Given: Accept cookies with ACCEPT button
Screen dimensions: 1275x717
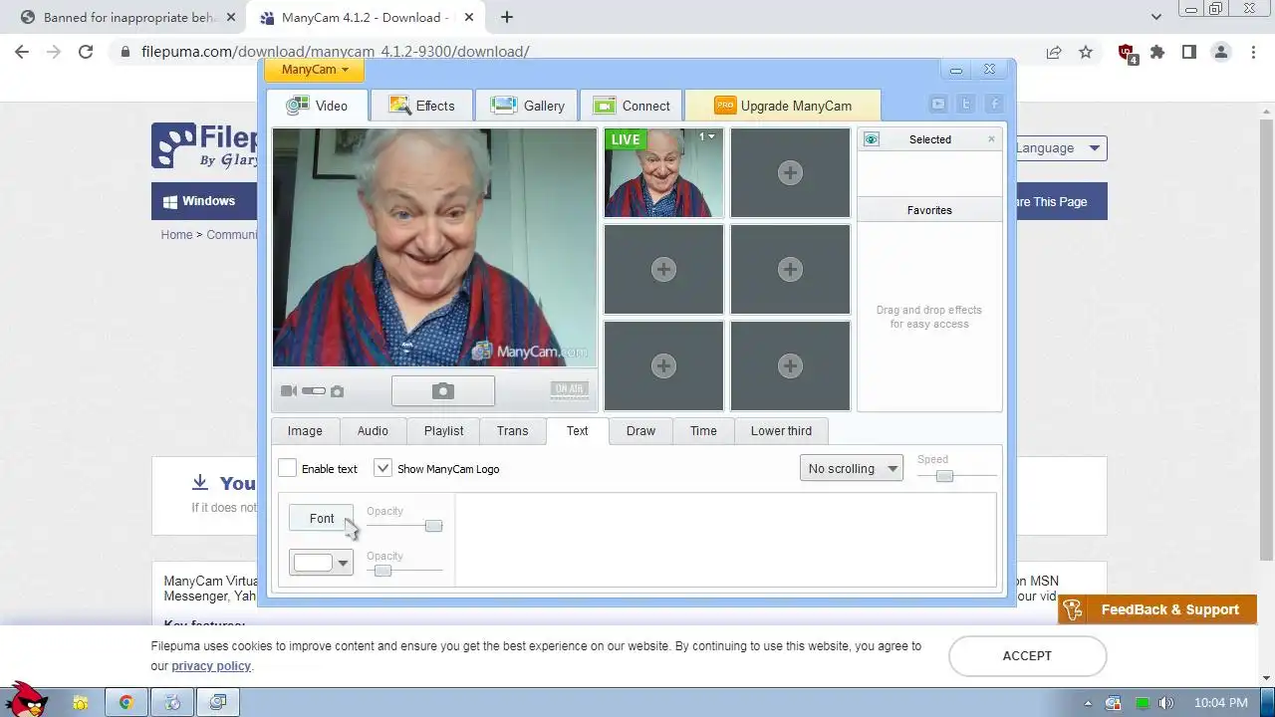Looking at the screenshot, I should tap(1027, 655).
